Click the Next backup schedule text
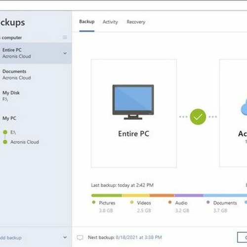Viewport: 247px width, 247px height. click(125, 237)
